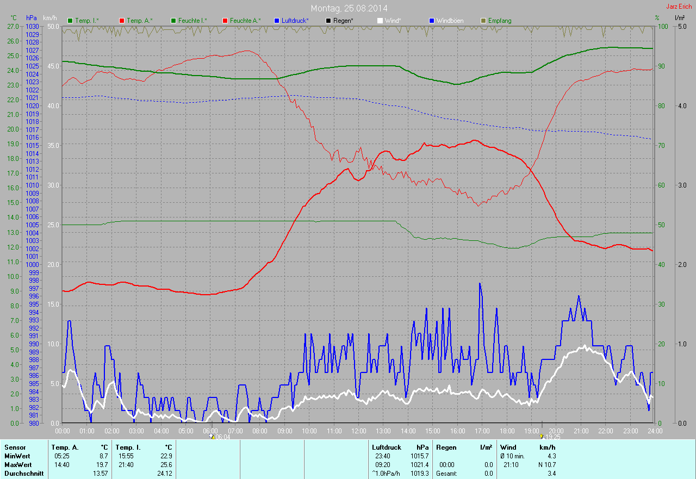Click the olive Empfang legend square
The image size is (696, 479).
pyautogui.click(x=483, y=21)
